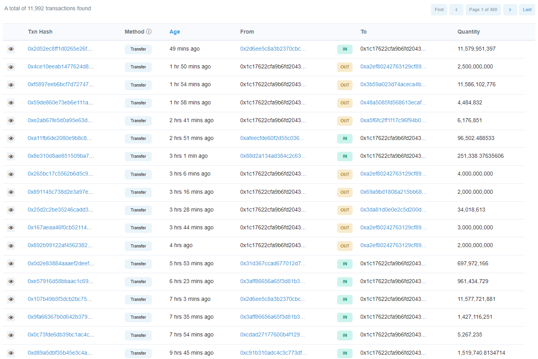View quick details of 0xe57916d58bbaac1c69
Viewport: 538px width, 359px height.
pos(11,282)
